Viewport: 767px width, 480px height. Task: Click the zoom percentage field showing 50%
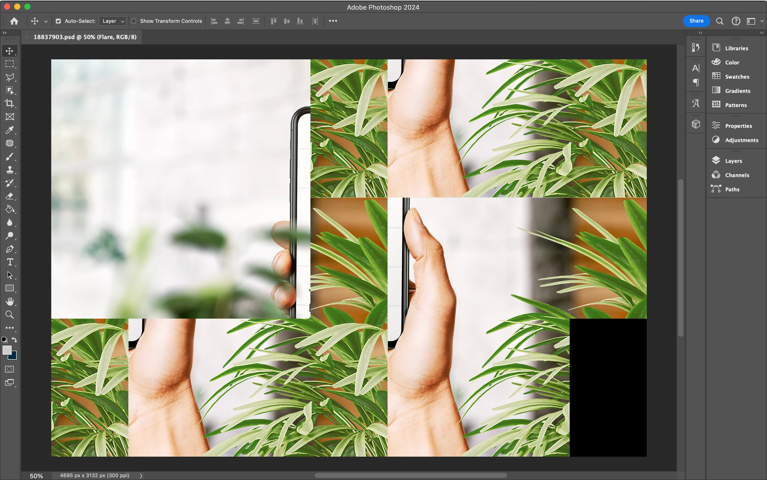tap(36, 476)
